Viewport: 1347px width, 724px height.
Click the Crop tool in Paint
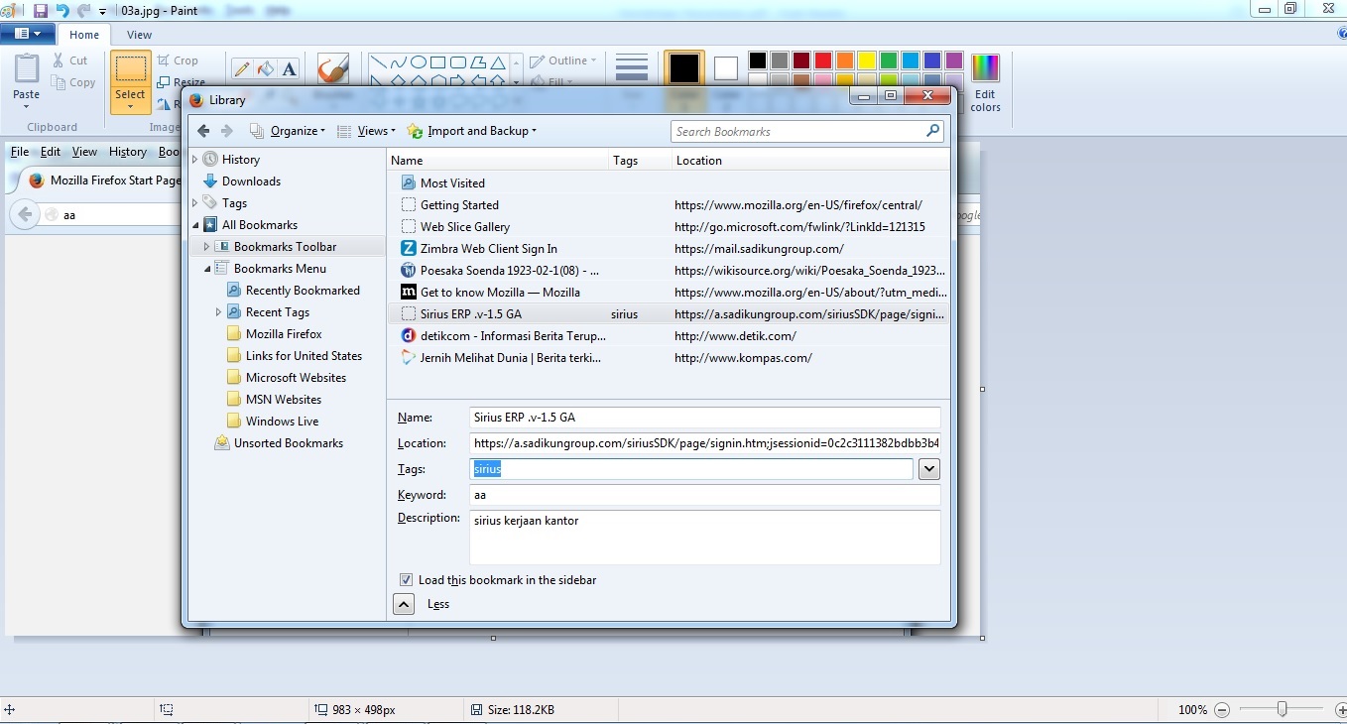click(178, 60)
